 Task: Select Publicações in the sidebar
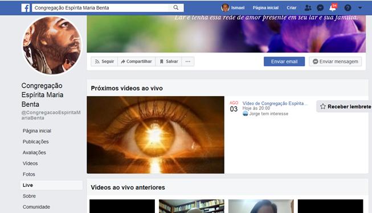tap(35, 142)
